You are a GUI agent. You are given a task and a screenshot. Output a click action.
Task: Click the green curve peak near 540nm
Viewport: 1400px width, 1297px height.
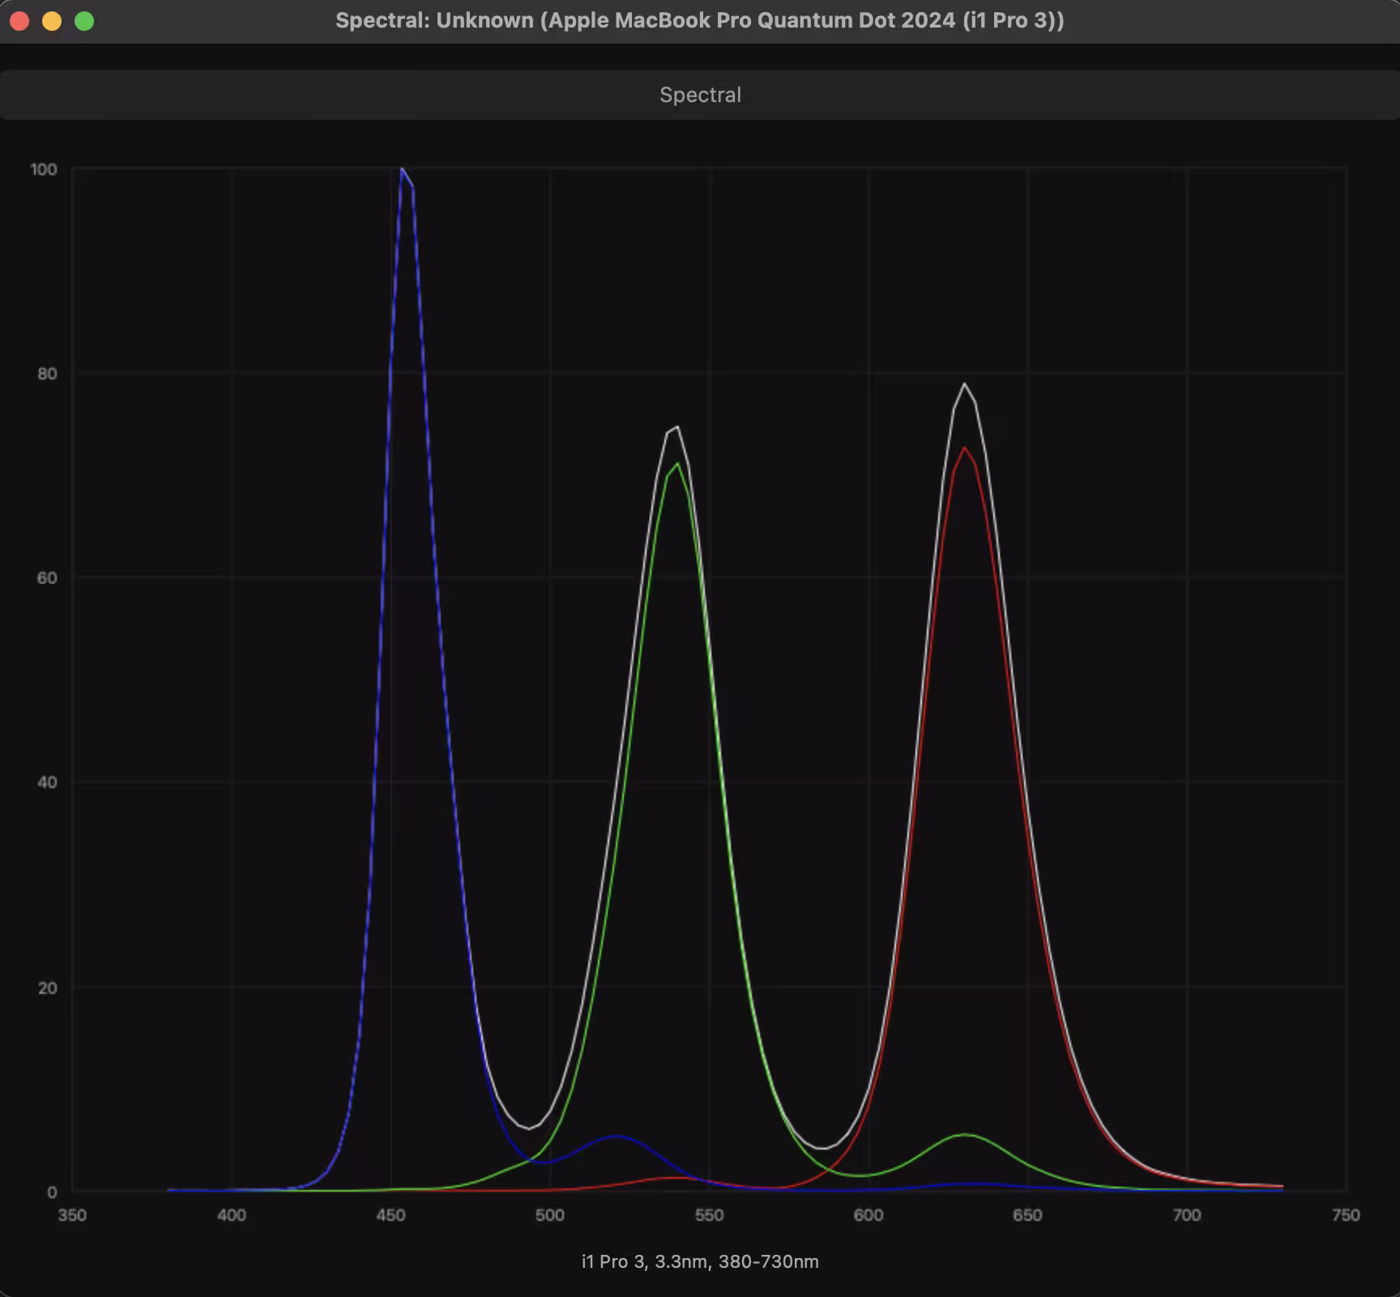(677, 464)
